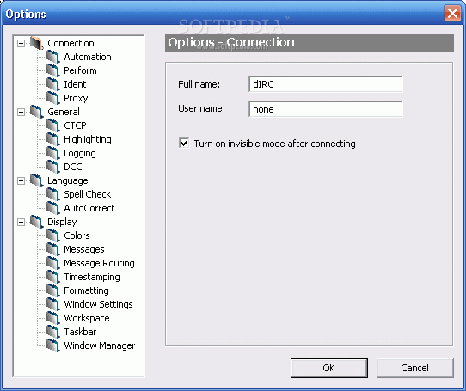
Task: Open the Proxy settings label
Action: coord(76,98)
